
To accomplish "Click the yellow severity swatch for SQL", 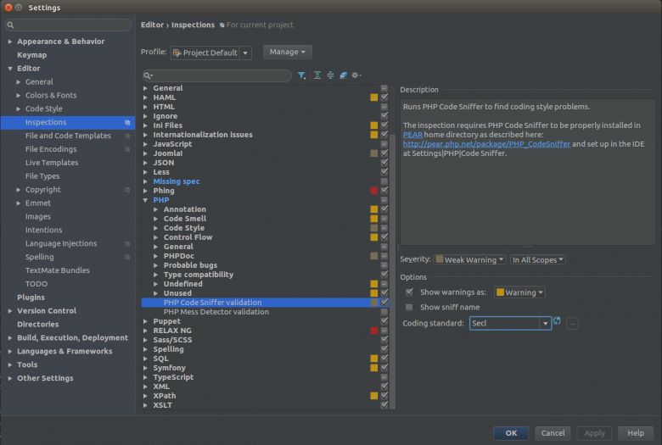I will pyautogui.click(x=374, y=359).
